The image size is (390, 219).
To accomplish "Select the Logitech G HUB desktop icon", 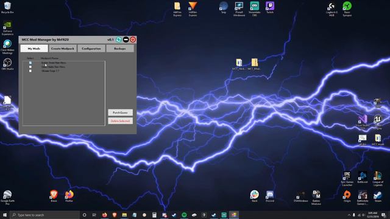I will coord(331,9).
